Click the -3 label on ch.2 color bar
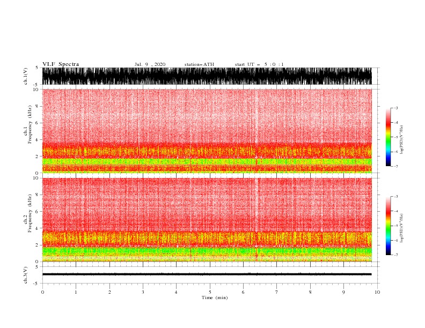This screenshot has height=328, width=425. click(x=396, y=197)
